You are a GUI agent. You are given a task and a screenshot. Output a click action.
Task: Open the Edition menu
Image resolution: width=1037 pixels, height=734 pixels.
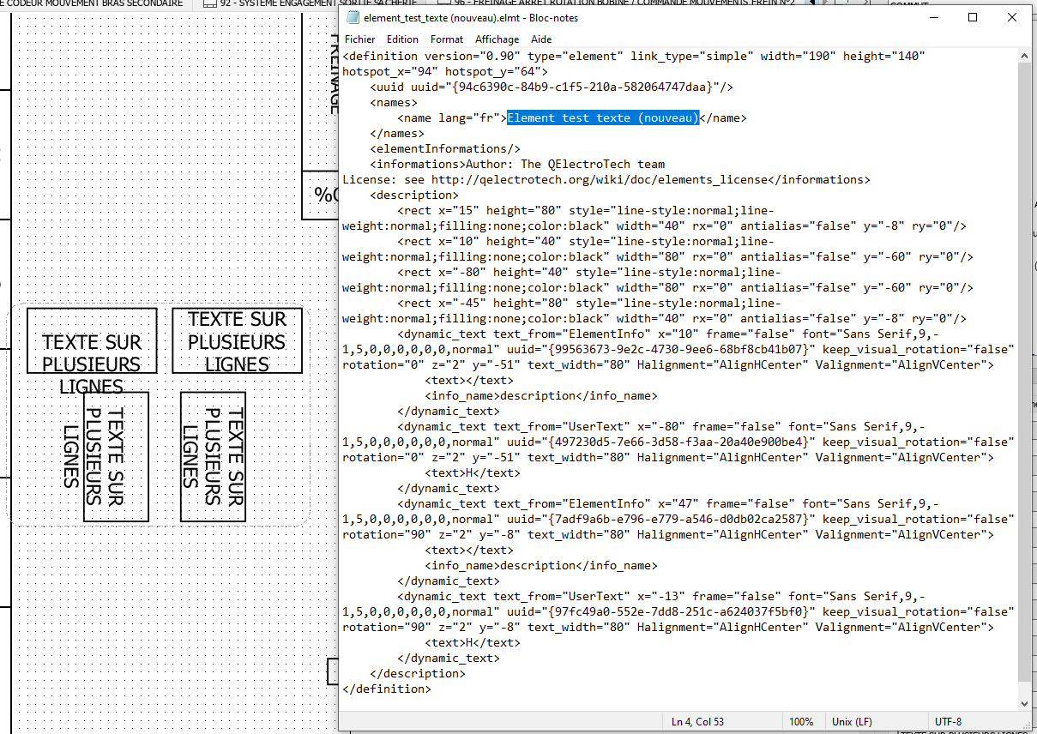[x=402, y=39]
